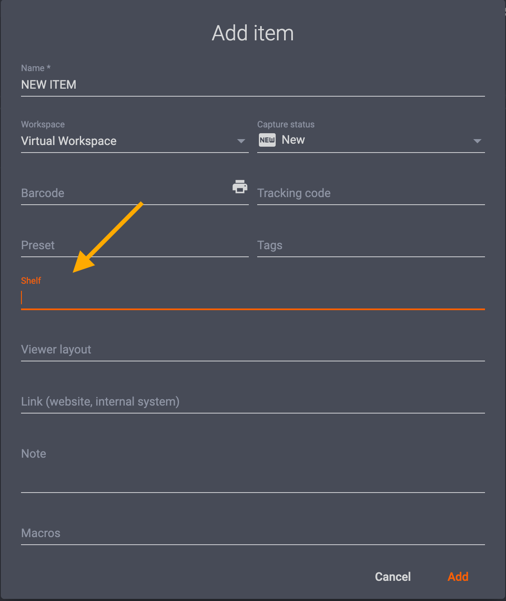The width and height of the screenshot is (506, 601).
Task: Click the Name field containing NEW ITEM
Action: click(x=252, y=85)
